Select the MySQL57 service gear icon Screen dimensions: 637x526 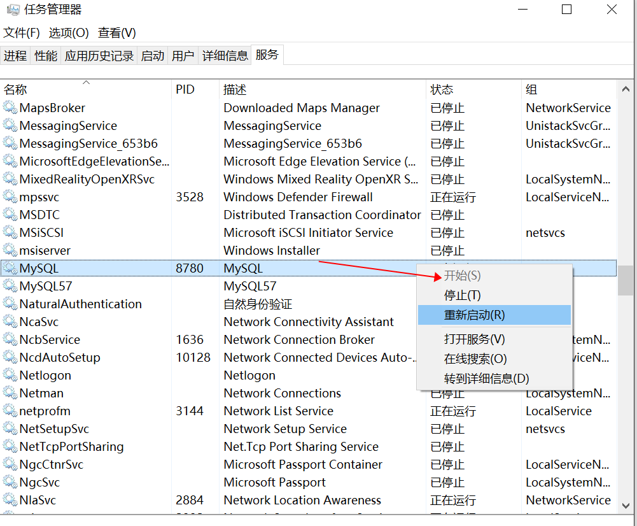(x=10, y=286)
